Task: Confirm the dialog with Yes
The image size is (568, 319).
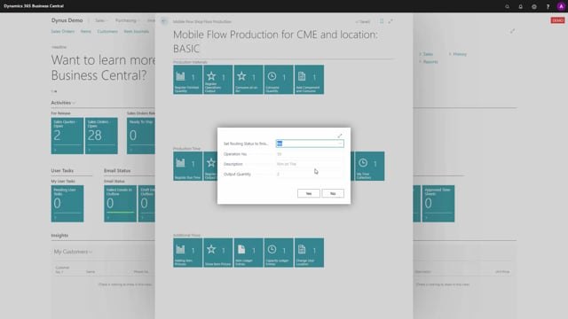Action: 309,193
